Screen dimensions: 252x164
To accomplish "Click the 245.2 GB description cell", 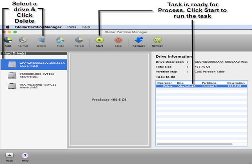I will coord(234,86).
